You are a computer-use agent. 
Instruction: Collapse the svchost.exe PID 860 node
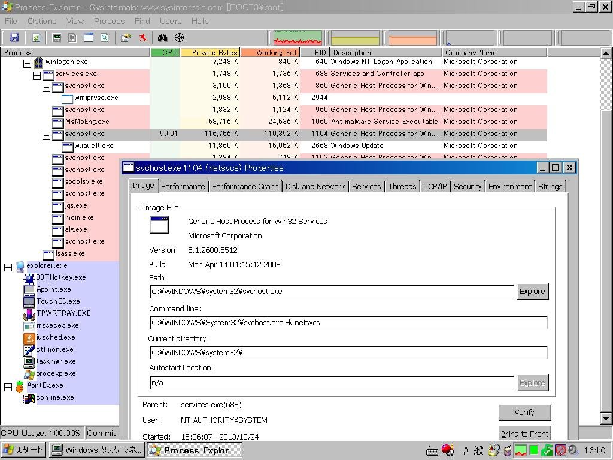click(46, 87)
